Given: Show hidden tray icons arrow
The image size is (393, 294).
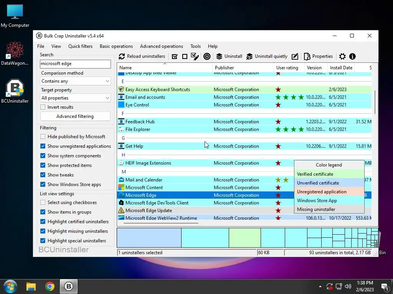Looking at the screenshot, I should tap(320, 286).
